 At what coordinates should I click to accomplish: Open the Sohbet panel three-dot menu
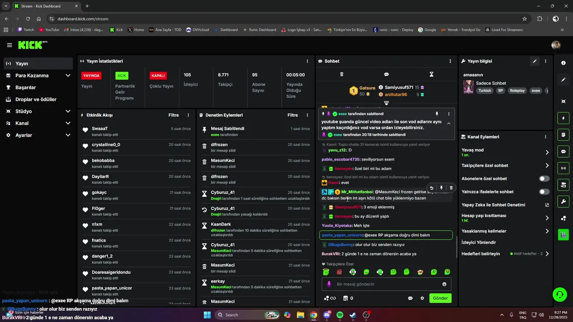[450, 61]
